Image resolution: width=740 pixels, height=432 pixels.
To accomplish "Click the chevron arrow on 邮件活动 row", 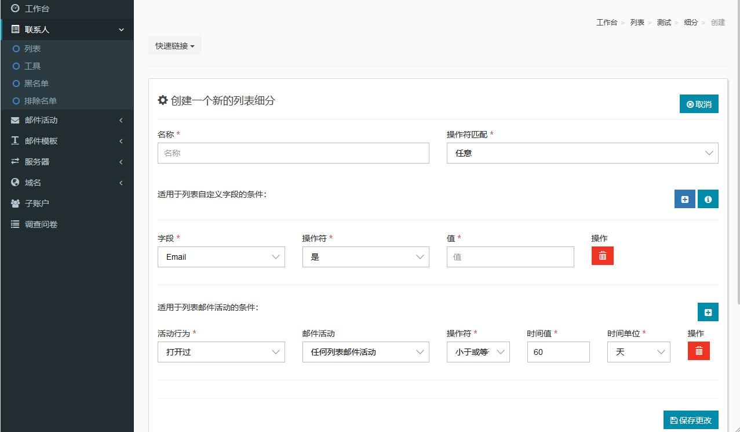I will click(121, 120).
